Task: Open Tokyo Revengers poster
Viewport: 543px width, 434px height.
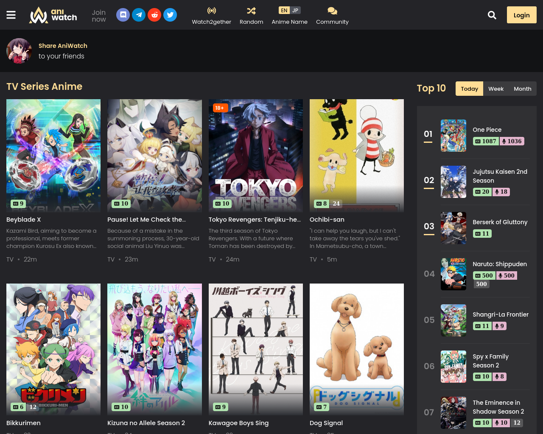Action: pos(256,156)
